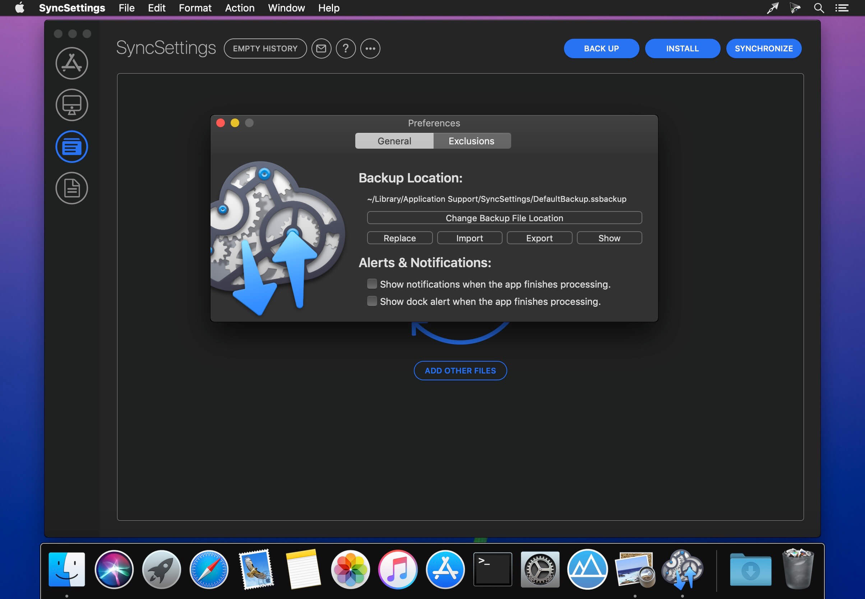Open the blue mountain-peaks app in Dock
865x599 pixels.
click(587, 569)
